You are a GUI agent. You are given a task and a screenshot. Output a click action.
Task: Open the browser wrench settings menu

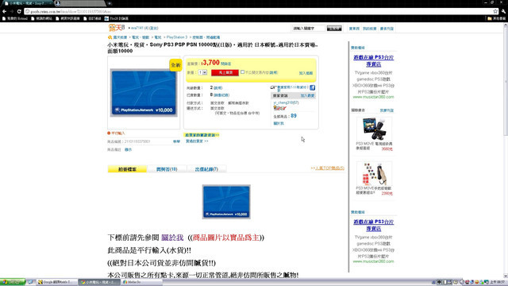[x=503, y=11]
